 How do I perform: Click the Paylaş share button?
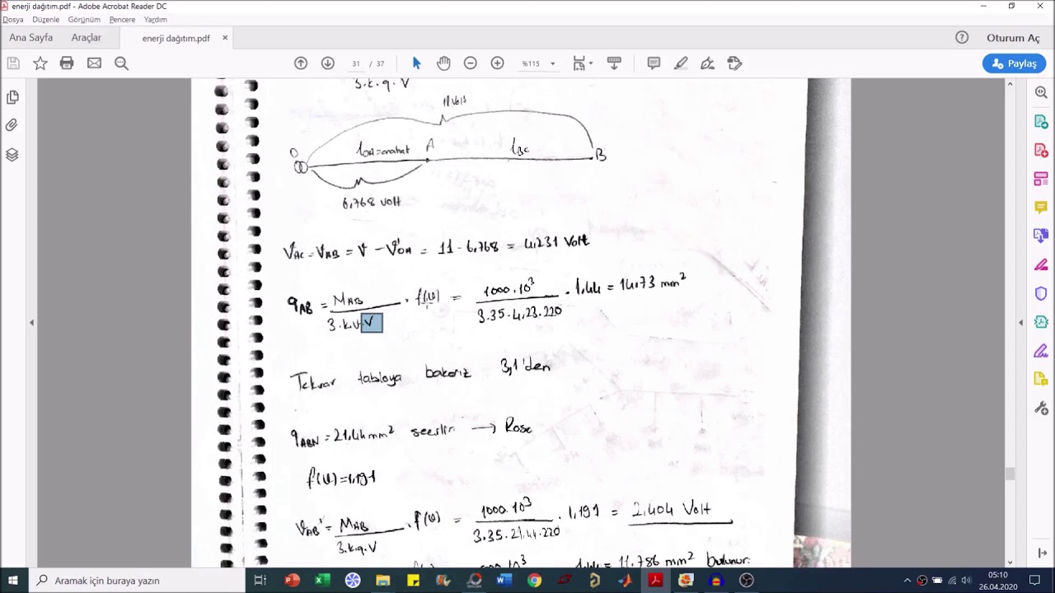click(1014, 63)
